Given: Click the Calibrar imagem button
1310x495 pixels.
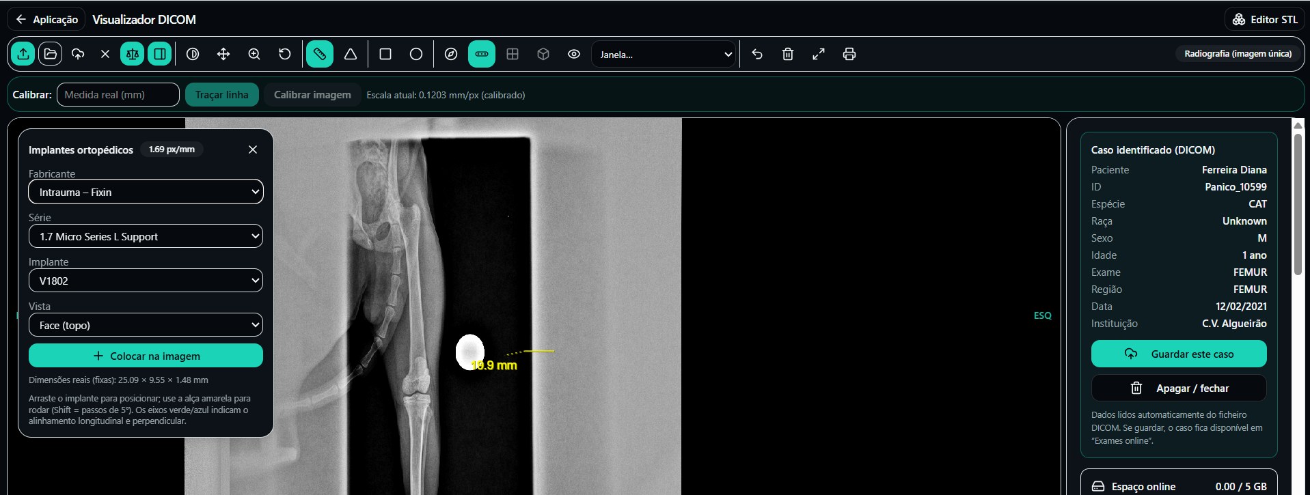Looking at the screenshot, I should tap(312, 95).
